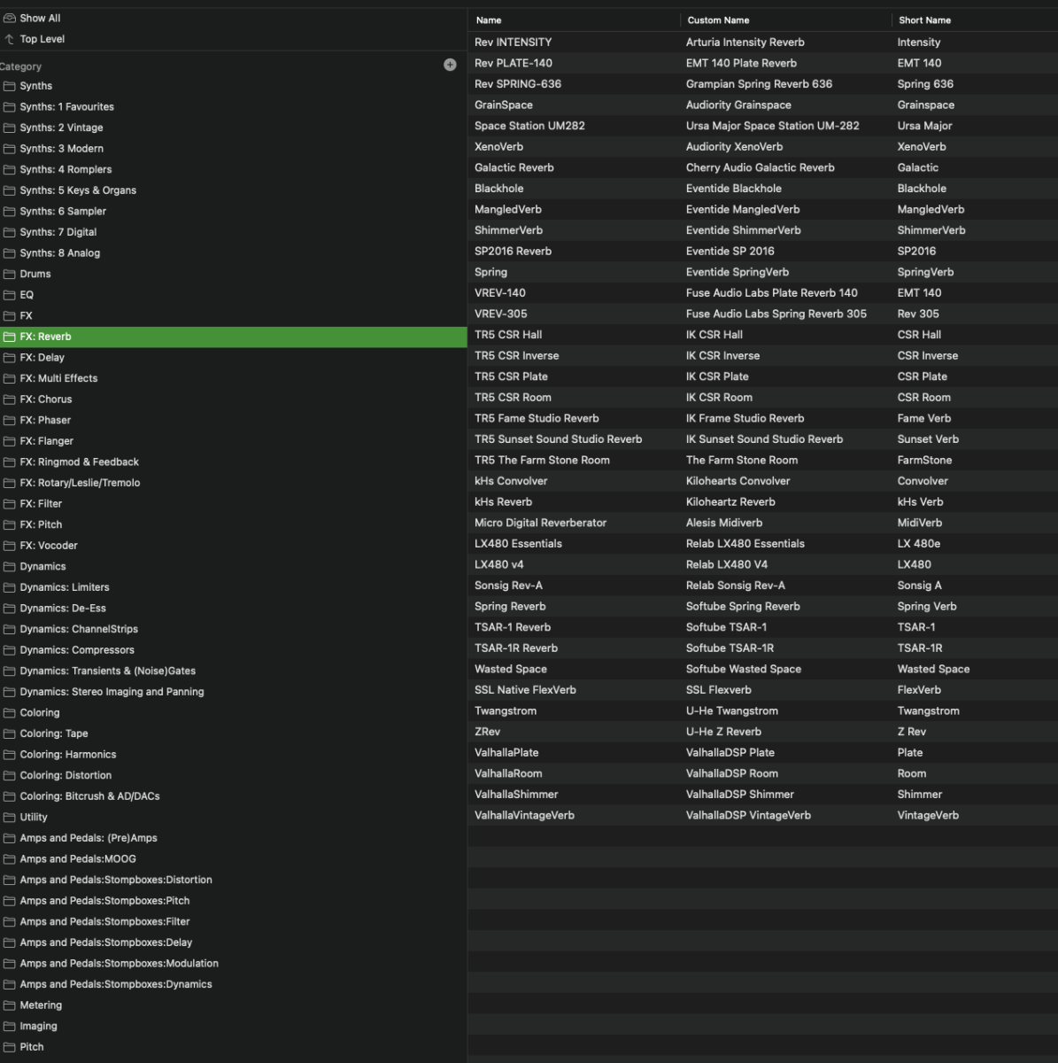The width and height of the screenshot is (1058, 1063).
Task: Click Softube Wasted Space custom name
Action: click(x=744, y=669)
